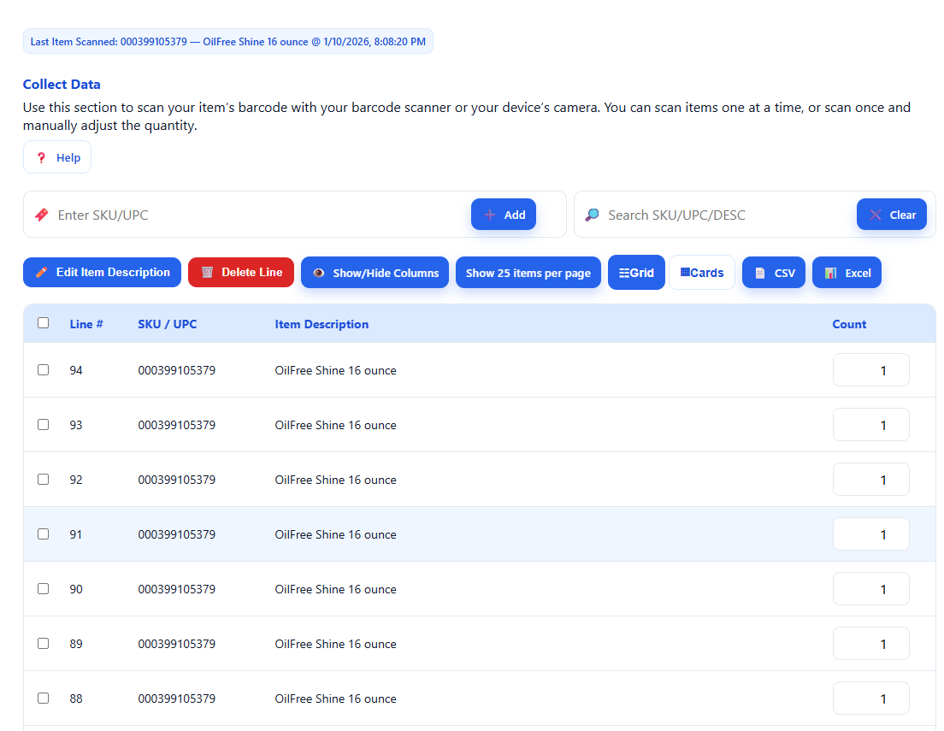Click the pencil icon on Edit Item Description
The image size is (944, 731).
click(x=40, y=272)
